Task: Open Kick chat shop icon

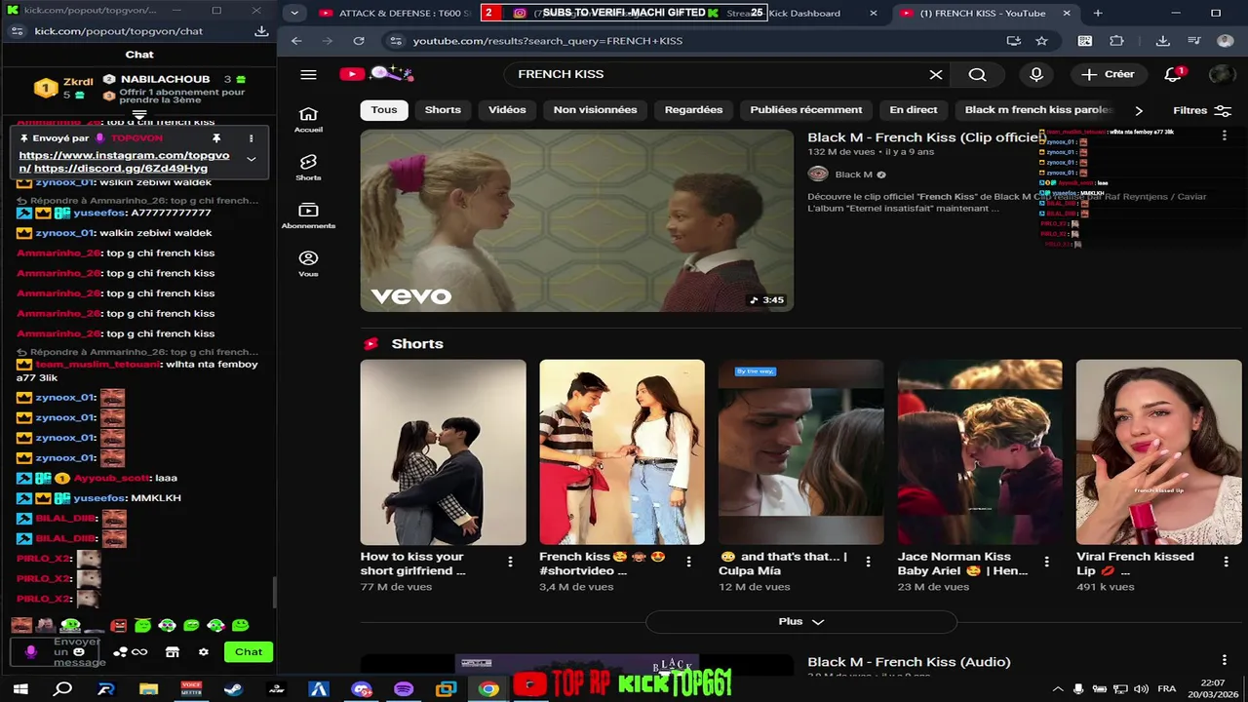Action: pos(173,652)
